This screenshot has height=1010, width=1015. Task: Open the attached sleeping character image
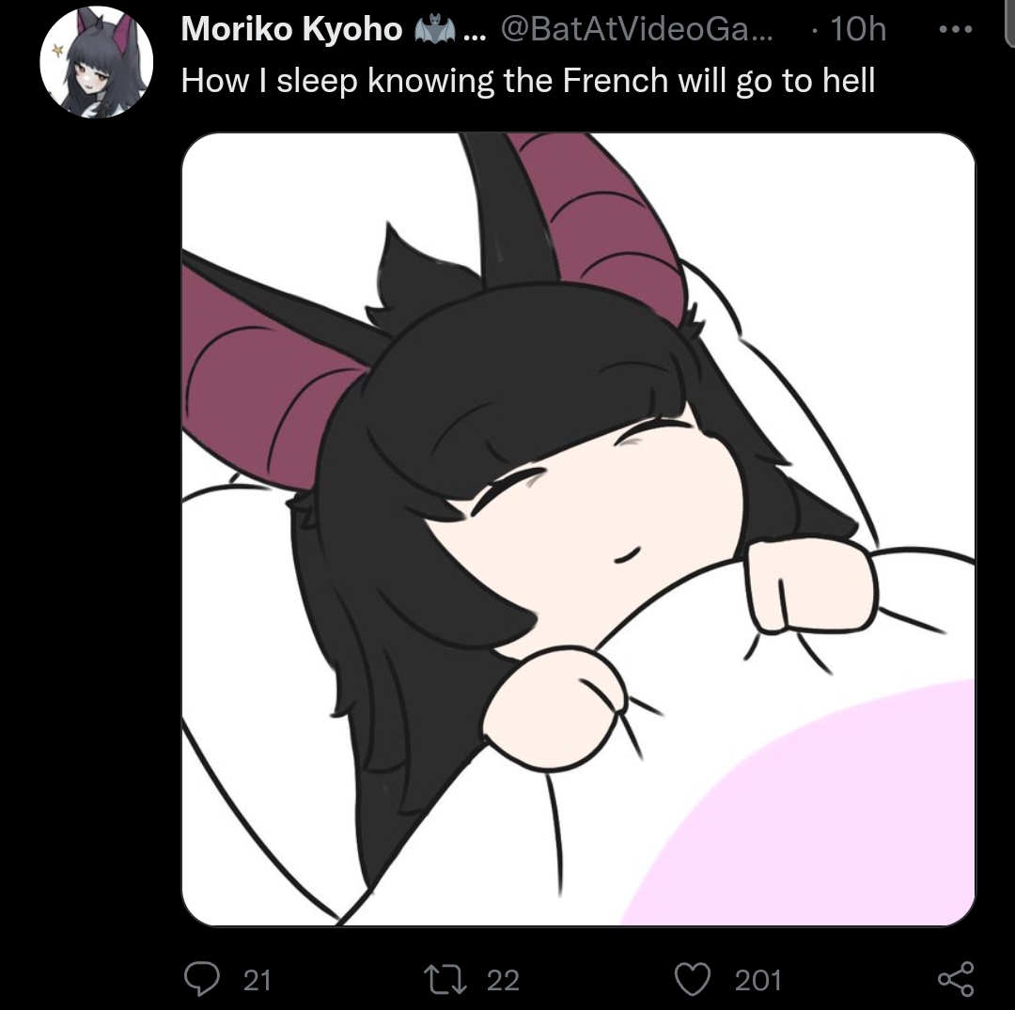tap(578, 529)
